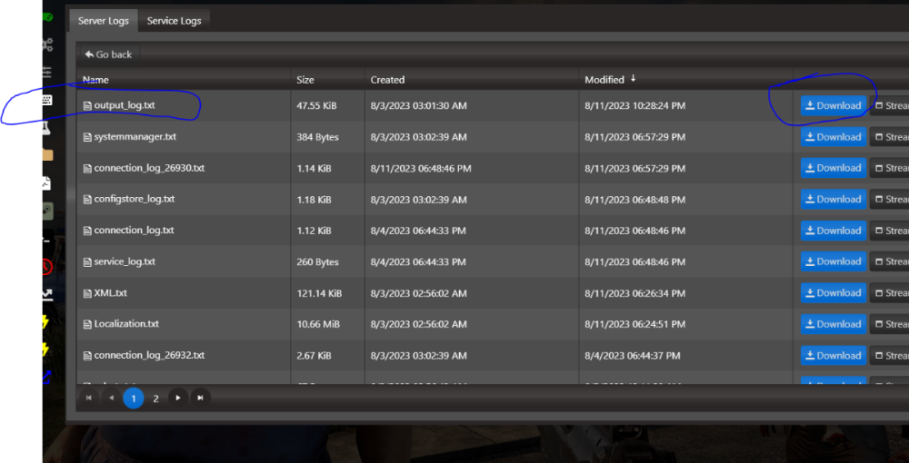Click the keyboard console icon in the sidebar
This screenshot has width=909, height=463.
(47, 100)
